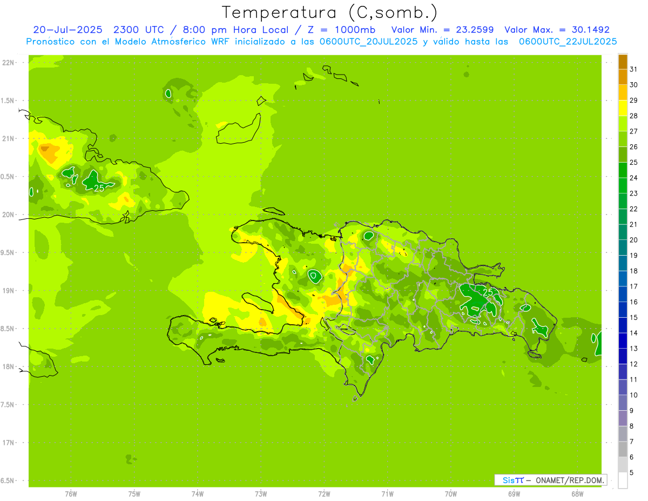Click the "68W" longitude axis label

tap(577, 494)
